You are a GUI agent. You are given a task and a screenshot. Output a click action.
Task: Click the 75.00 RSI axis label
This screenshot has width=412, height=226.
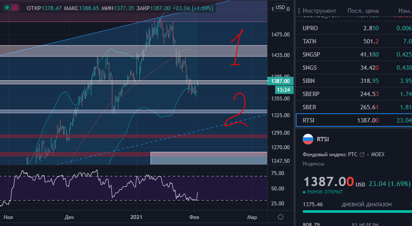(x=277, y=173)
